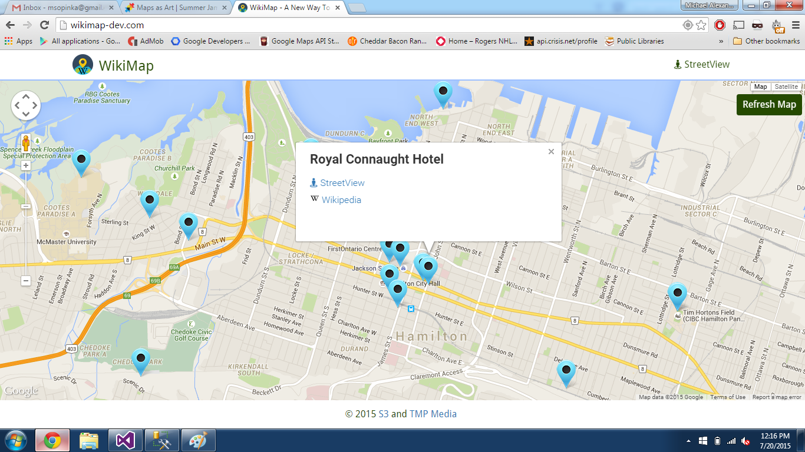Screen dimensions: 805x452
Task: Open the All applications bookmark
Action: tap(80, 41)
